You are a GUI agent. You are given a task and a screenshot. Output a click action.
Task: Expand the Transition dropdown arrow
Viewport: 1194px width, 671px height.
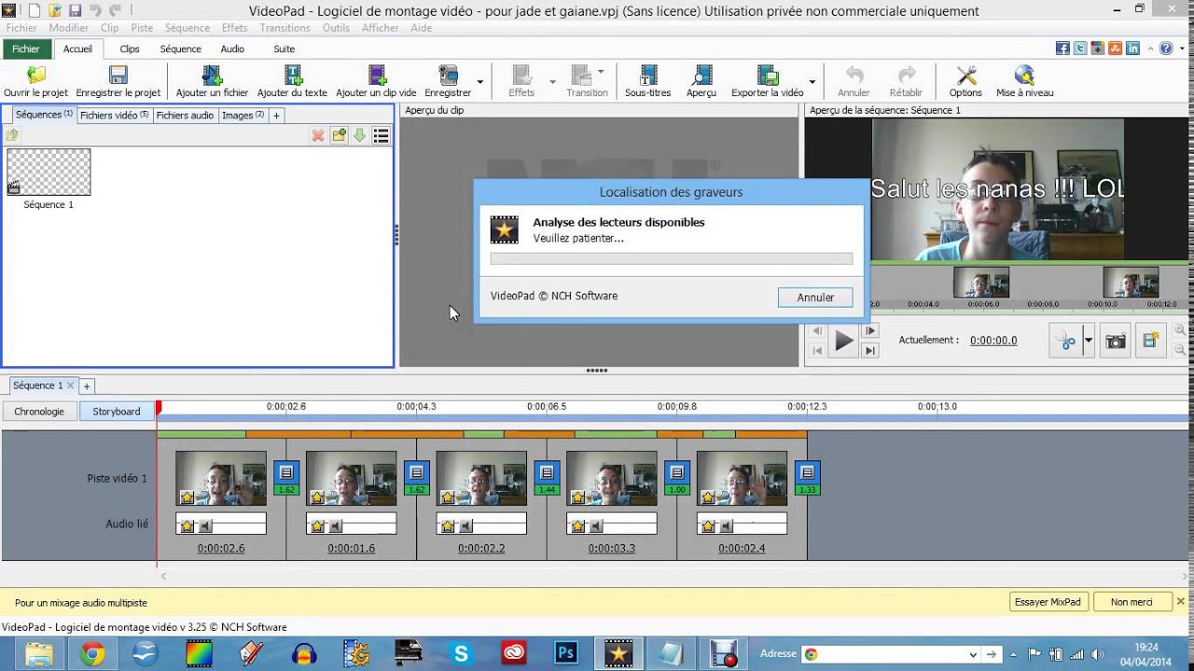[x=601, y=72]
